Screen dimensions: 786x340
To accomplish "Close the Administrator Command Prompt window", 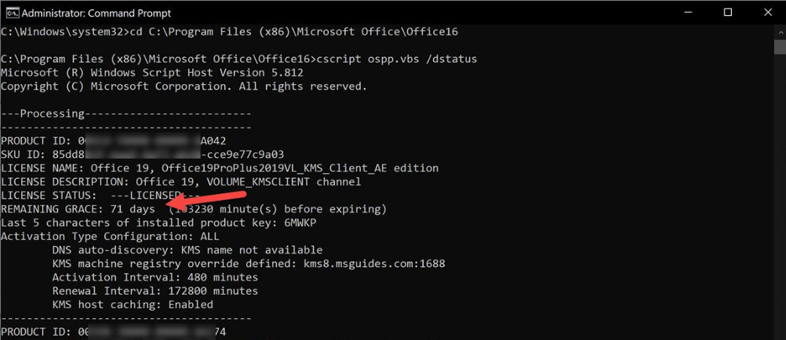I will 767,13.
